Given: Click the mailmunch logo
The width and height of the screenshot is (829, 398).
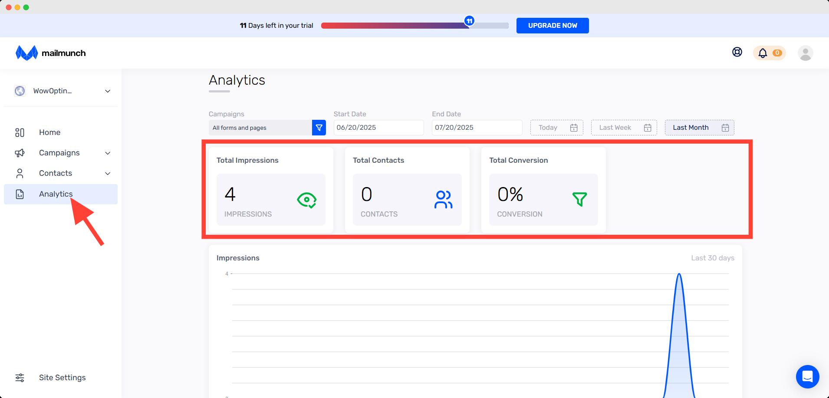Looking at the screenshot, I should (51, 53).
